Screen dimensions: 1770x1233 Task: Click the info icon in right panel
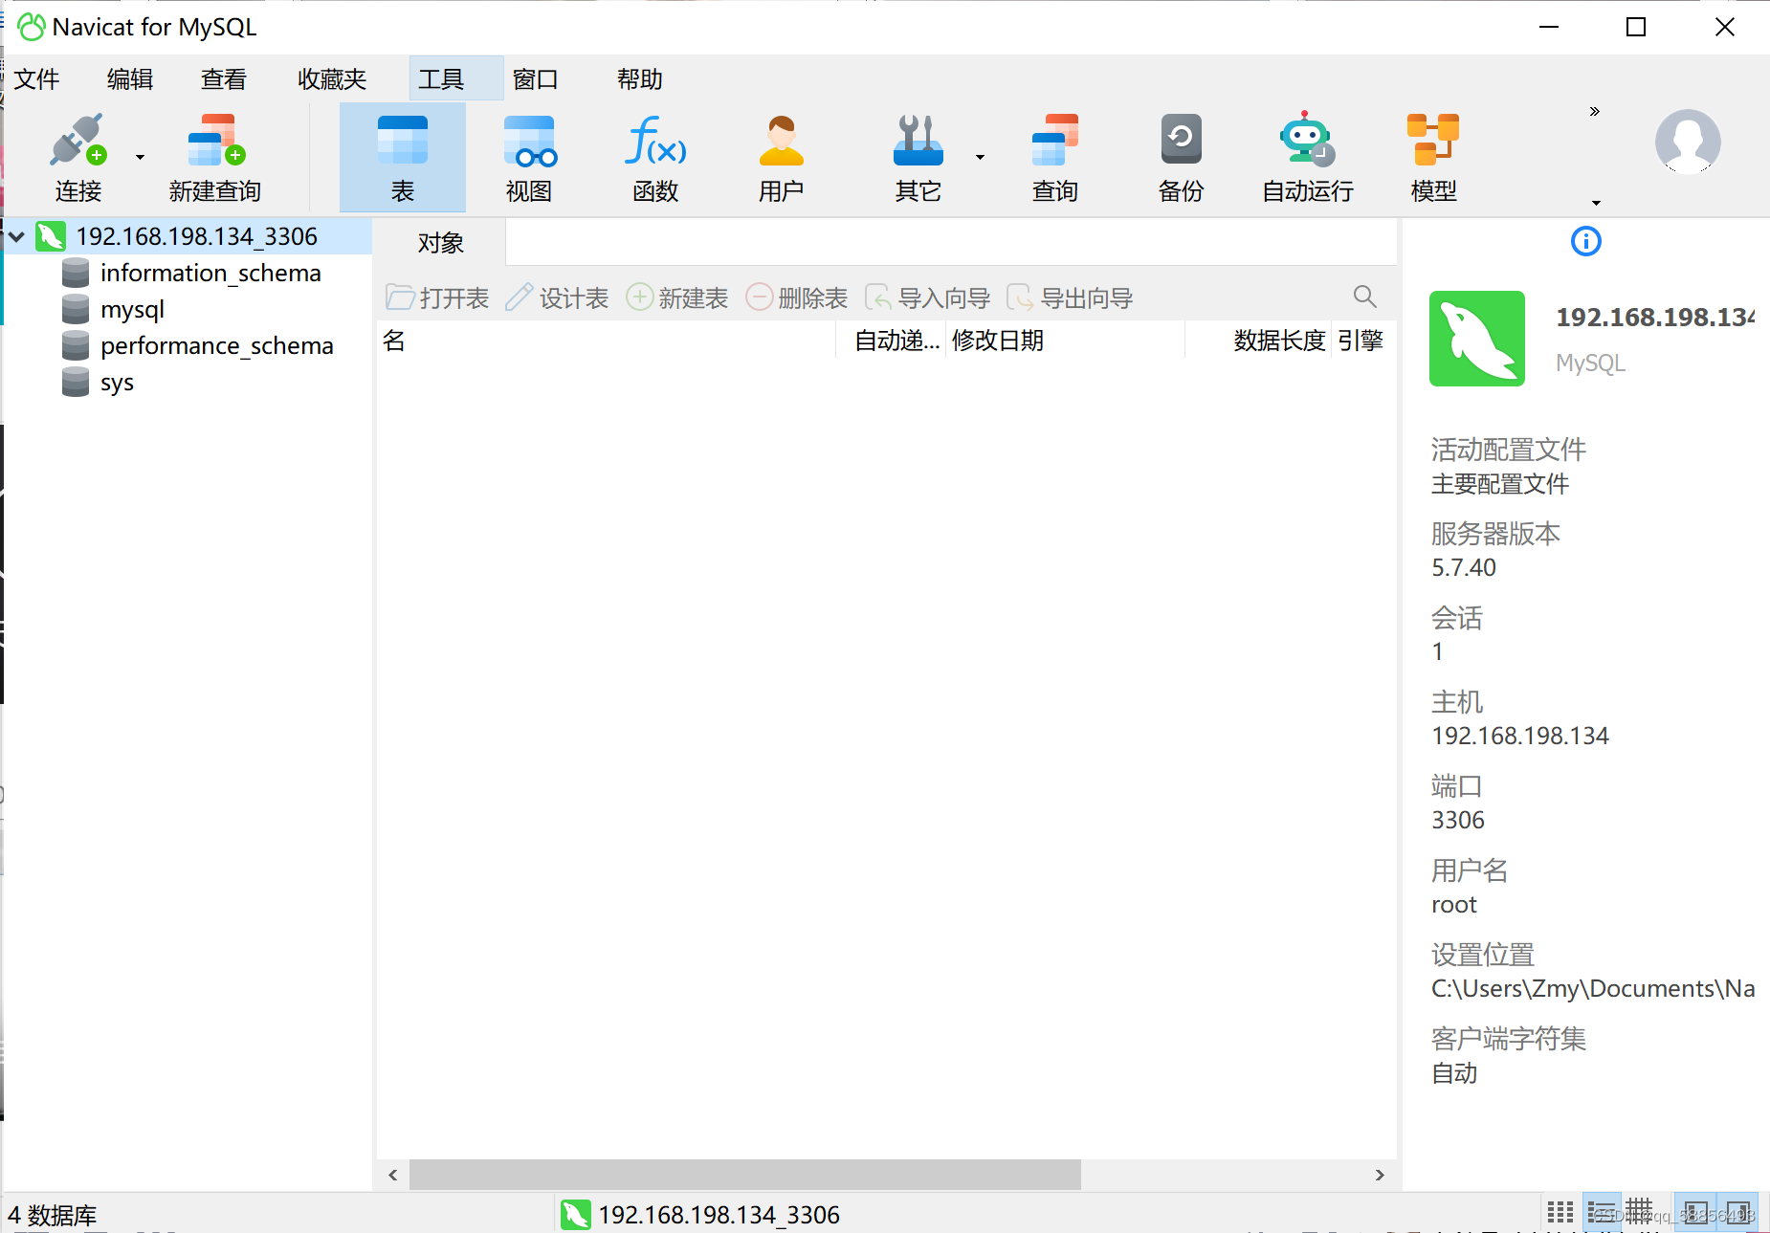pos(1585,241)
